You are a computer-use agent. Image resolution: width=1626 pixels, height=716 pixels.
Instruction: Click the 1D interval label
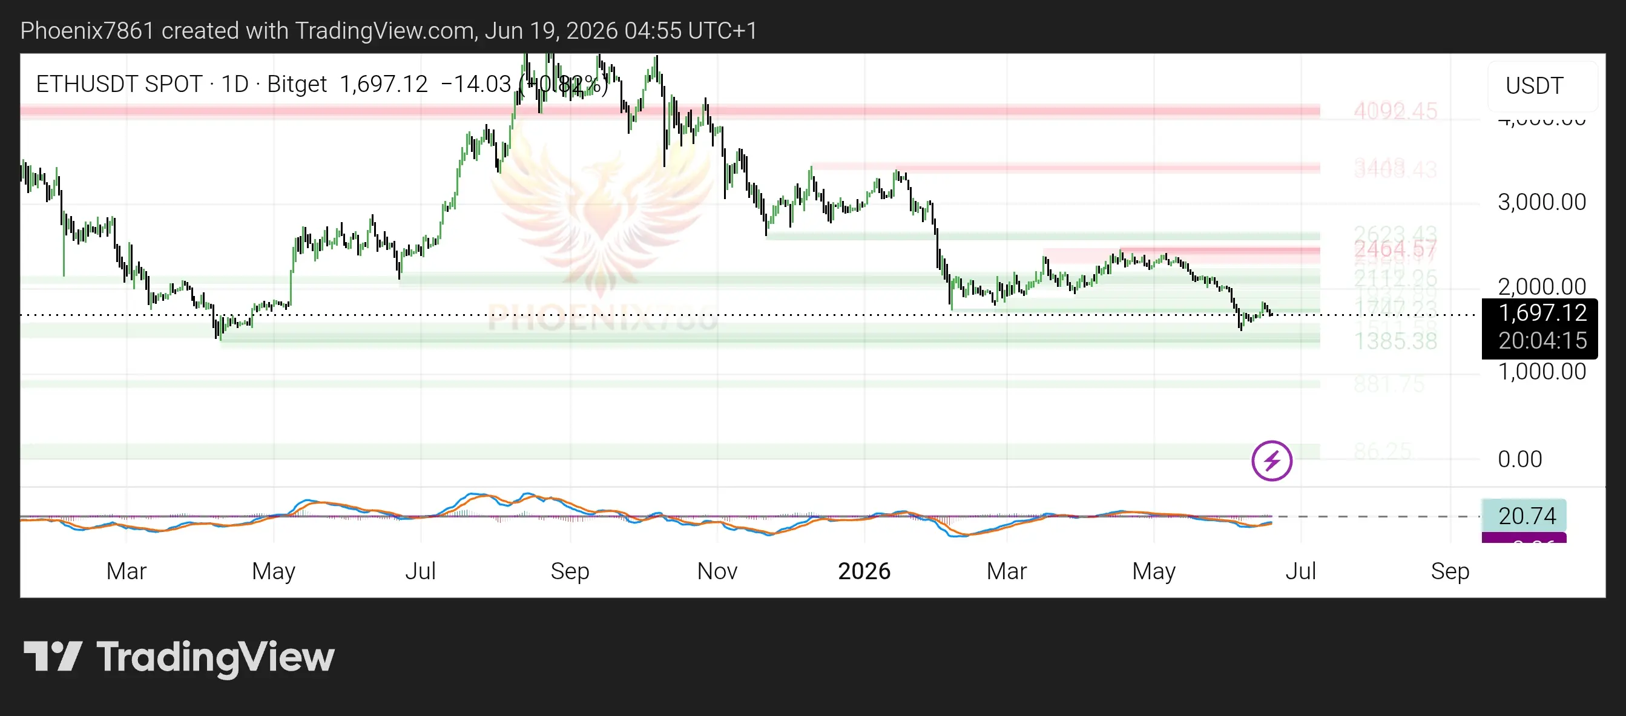(x=234, y=84)
